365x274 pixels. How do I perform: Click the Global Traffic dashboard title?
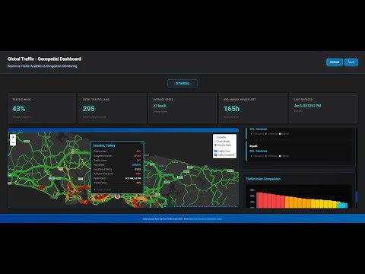pyautogui.click(x=44, y=59)
